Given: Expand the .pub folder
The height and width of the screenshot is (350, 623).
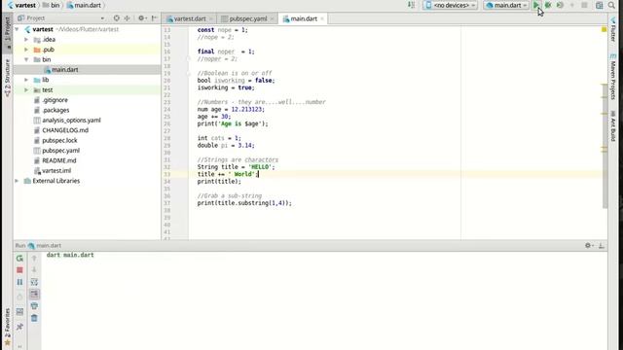Looking at the screenshot, I should (26, 50).
